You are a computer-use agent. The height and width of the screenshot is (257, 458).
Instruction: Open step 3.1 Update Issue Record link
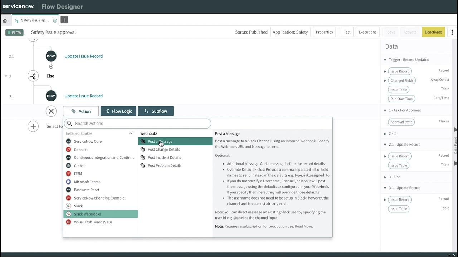(83, 96)
